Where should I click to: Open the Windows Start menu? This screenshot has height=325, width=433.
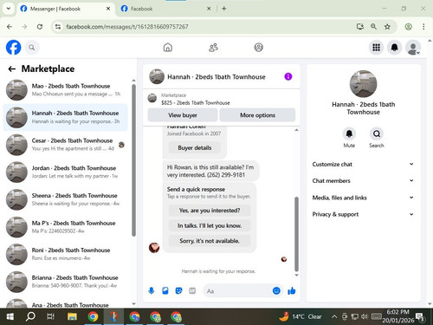point(10,316)
